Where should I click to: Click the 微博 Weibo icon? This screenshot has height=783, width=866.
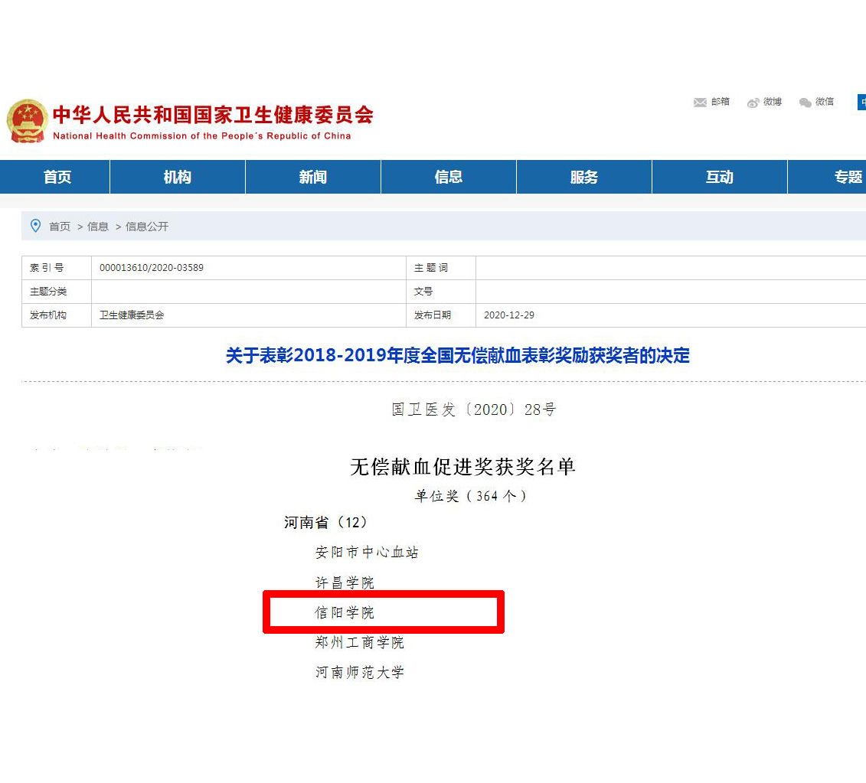click(753, 103)
